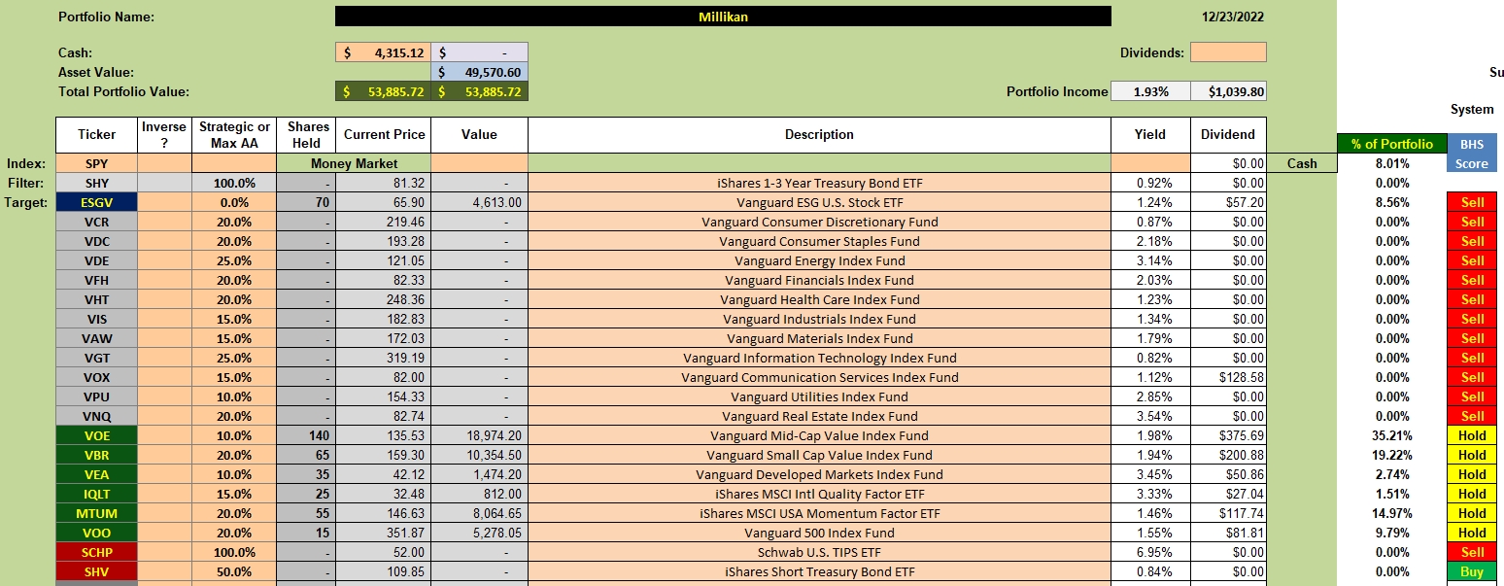Select the ESGV value cell 4,613.00
This screenshot has height=586, width=1504.
click(x=480, y=202)
